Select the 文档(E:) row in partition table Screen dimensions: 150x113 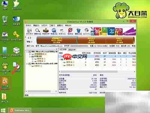[97, 65]
